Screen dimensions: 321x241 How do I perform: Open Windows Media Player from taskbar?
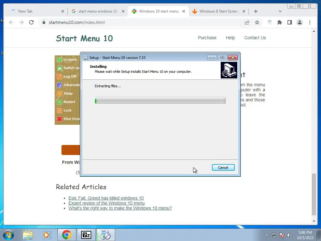46,235
